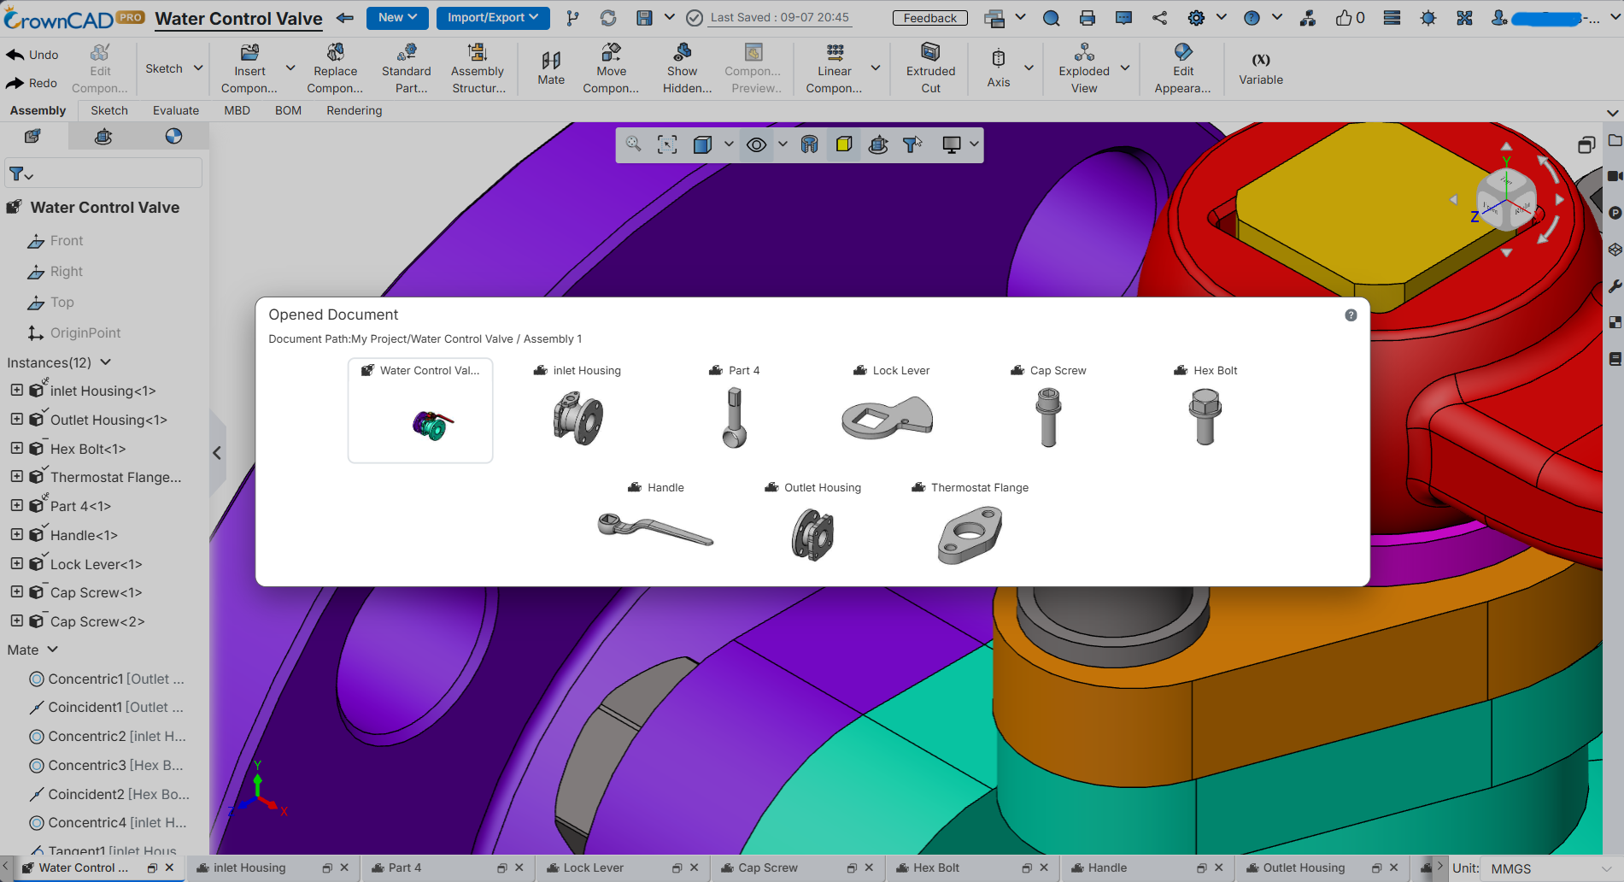Viewport: 1624px width, 882px height.
Task: Select the Front plane in tree
Action: 56,241
